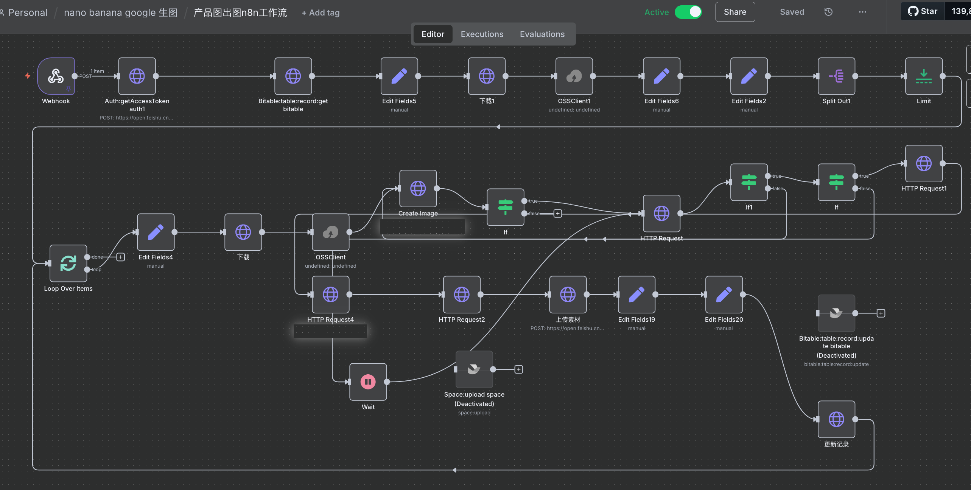Select the Loop Over Items node

click(x=68, y=263)
